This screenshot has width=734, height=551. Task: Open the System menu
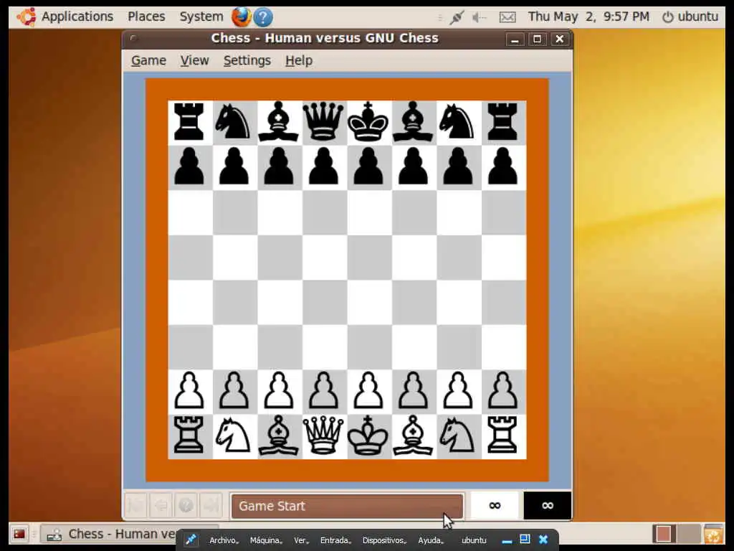(x=201, y=17)
